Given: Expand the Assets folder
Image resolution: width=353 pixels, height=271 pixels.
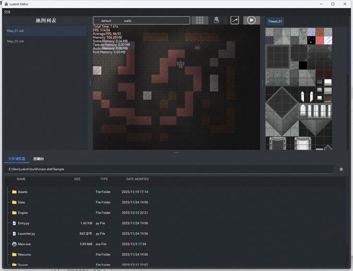Looking at the screenshot, I should (x=8, y=192).
